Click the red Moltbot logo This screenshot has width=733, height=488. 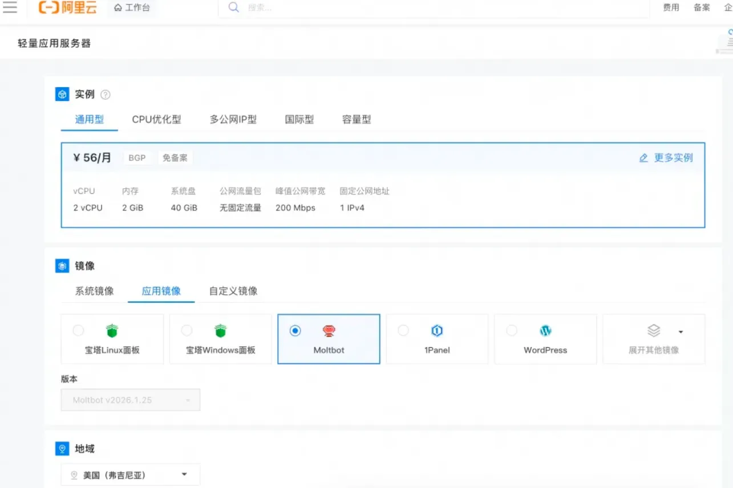[x=329, y=331]
